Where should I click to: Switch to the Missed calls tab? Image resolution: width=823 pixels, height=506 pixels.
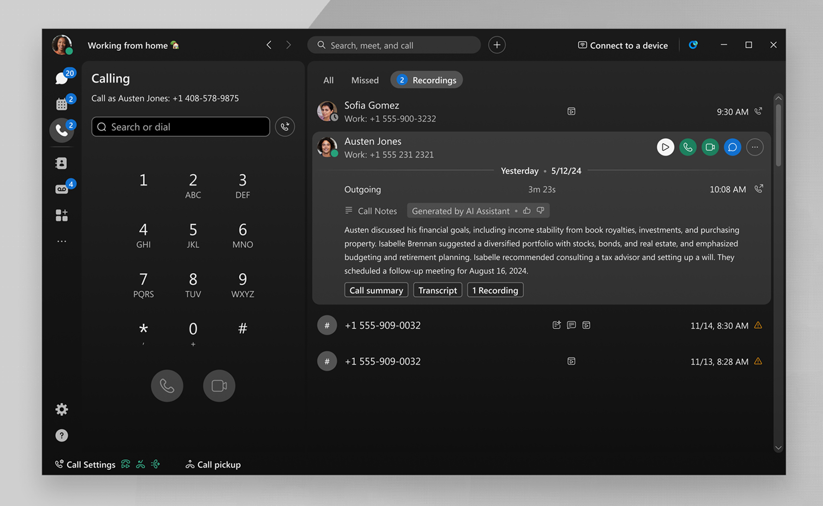coord(365,80)
